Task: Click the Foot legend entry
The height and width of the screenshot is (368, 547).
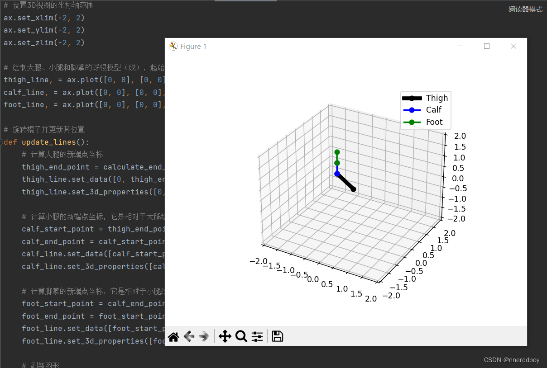Action: (423, 122)
